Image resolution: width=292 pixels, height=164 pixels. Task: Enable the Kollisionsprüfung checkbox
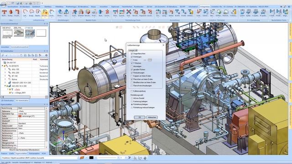click(132, 91)
